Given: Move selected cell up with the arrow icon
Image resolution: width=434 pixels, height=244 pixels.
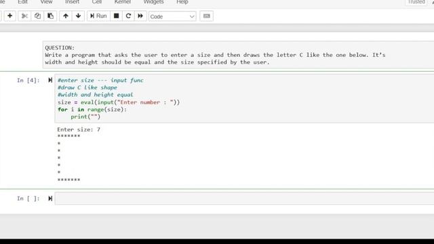Looking at the screenshot, I should pos(66,16).
